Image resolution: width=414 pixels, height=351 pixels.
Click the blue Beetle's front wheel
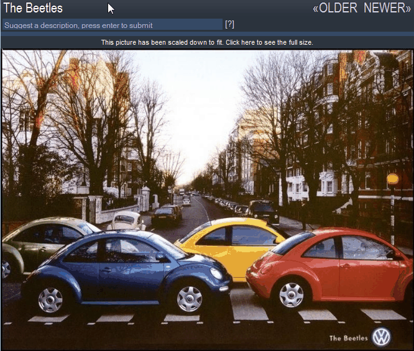(x=189, y=298)
